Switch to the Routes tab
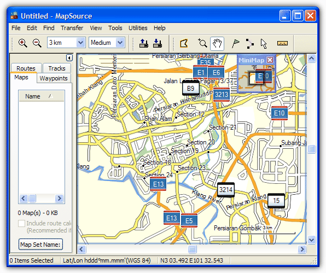This screenshot has height=273, width=326. point(26,68)
